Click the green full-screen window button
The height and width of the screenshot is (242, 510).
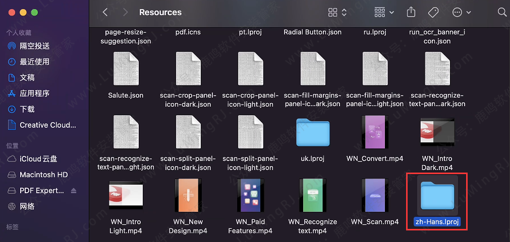pos(34,12)
